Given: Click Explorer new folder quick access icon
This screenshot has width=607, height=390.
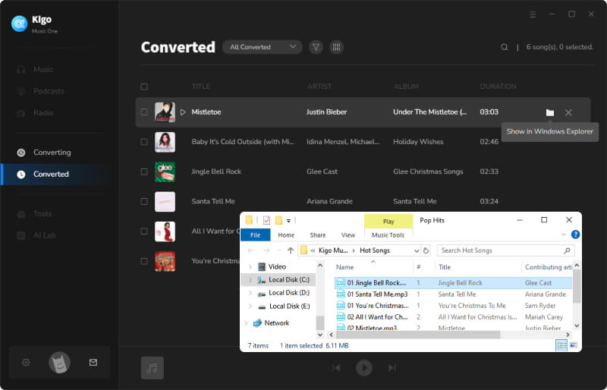Looking at the screenshot, I should [278, 220].
